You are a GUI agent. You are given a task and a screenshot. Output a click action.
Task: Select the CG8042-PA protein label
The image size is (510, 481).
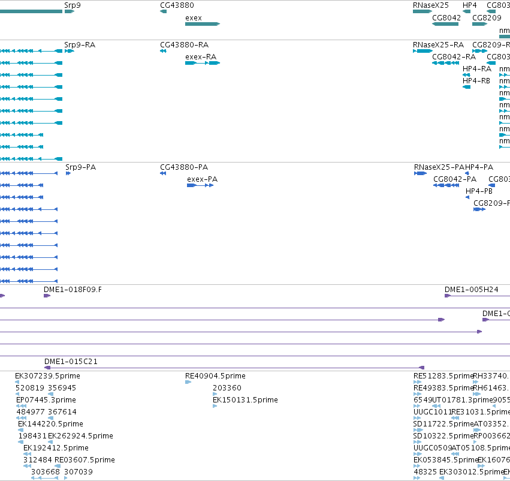coord(455,179)
